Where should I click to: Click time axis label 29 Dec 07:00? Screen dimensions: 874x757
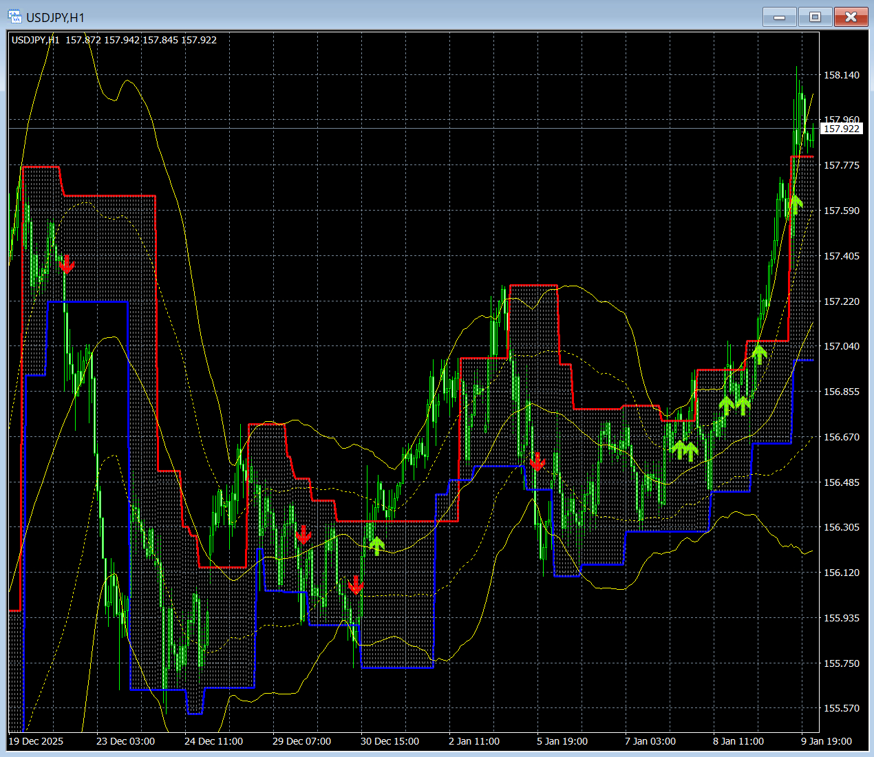point(301,741)
